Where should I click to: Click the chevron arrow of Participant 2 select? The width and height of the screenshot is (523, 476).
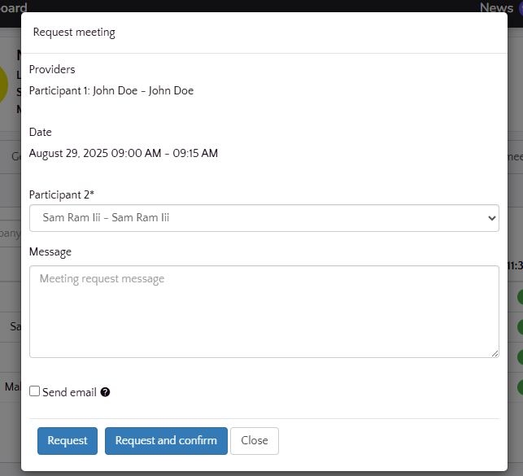tap(490, 218)
